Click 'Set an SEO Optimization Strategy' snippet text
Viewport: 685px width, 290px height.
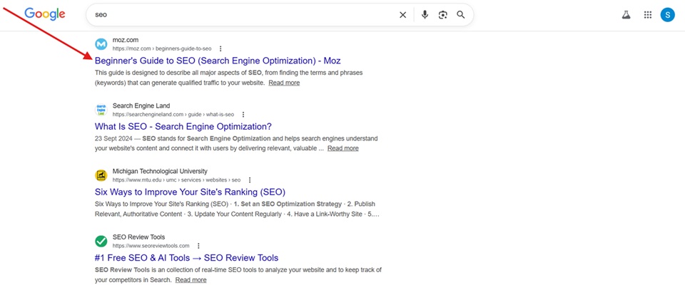click(290, 204)
